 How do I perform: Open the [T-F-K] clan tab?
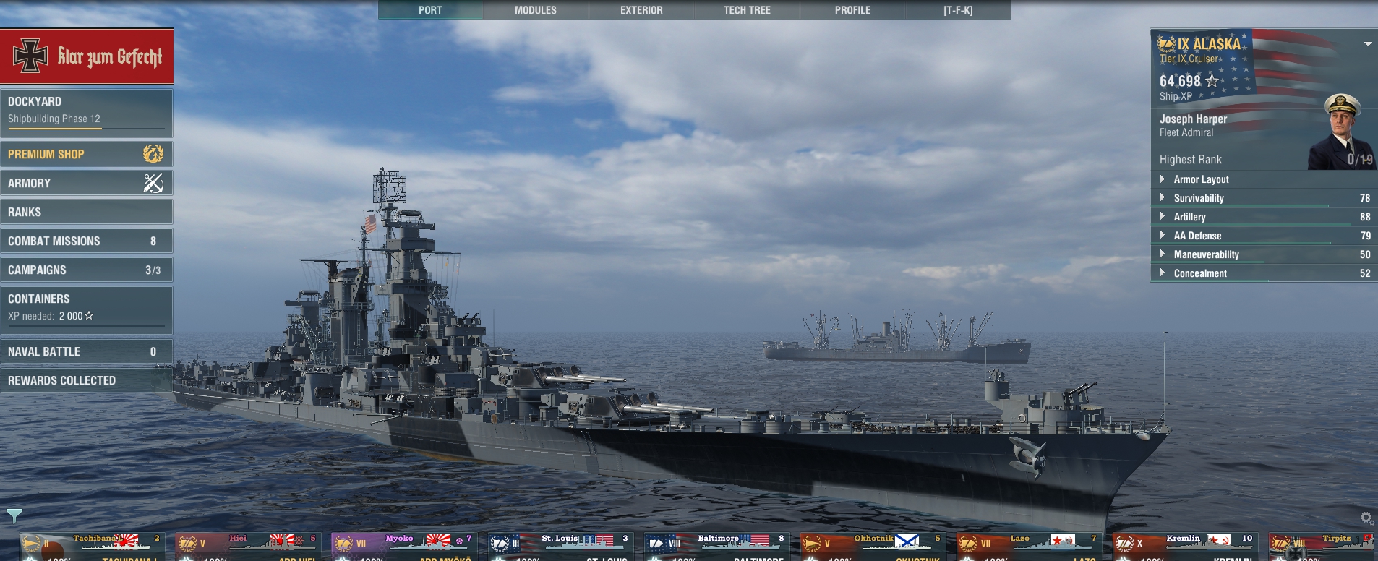click(x=958, y=10)
